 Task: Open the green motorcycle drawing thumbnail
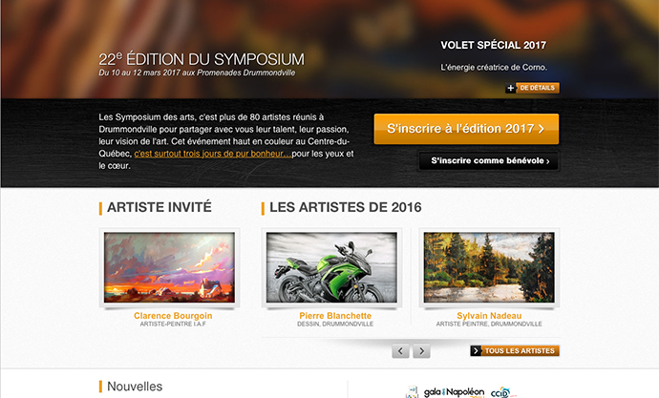coord(331,267)
